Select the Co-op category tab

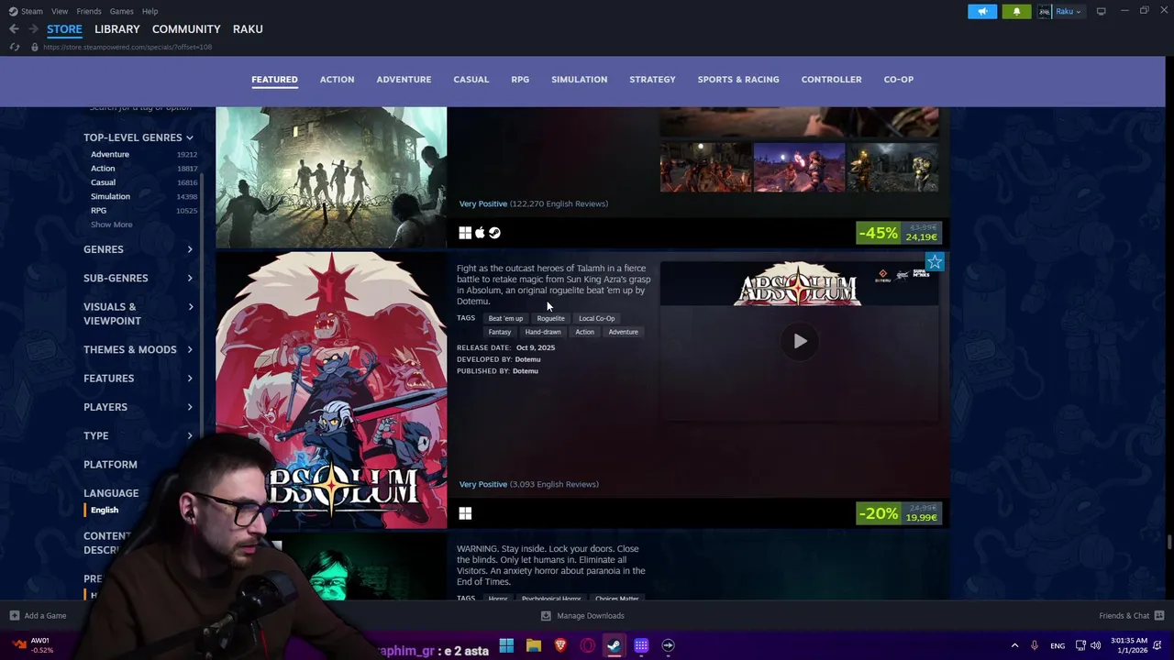(x=898, y=79)
